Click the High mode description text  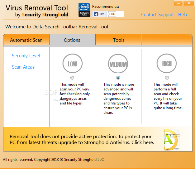pyautogui.click(x=168, y=96)
